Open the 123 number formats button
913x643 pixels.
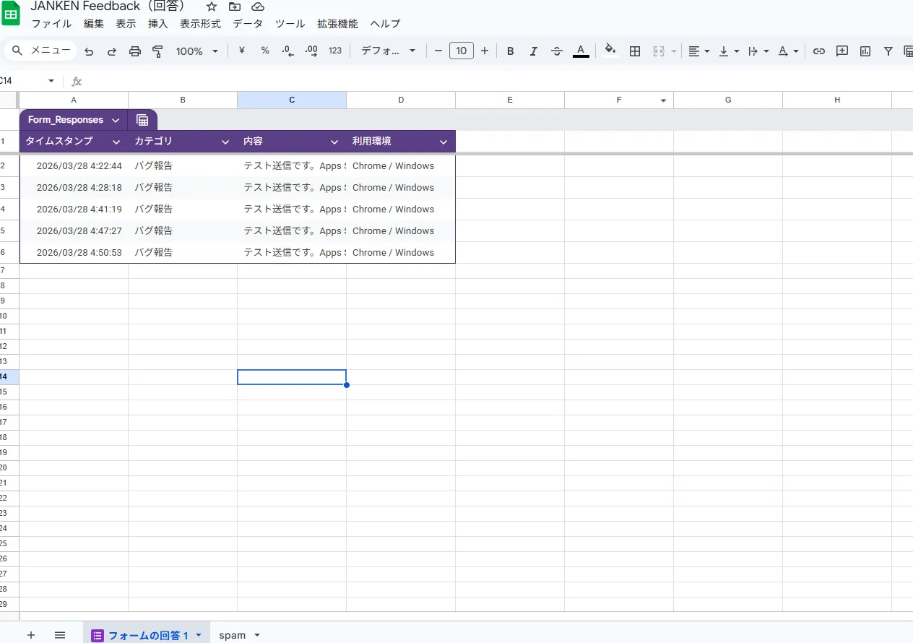tap(335, 51)
